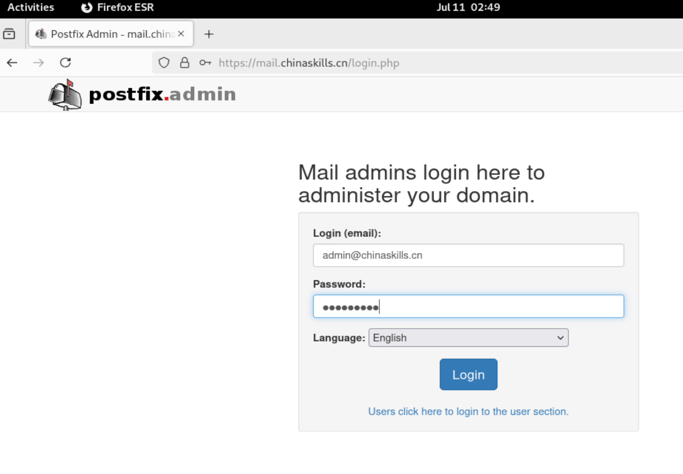Image resolution: width=683 pixels, height=474 pixels.
Task: Click the key saved-password icon
Action: [205, 63]
